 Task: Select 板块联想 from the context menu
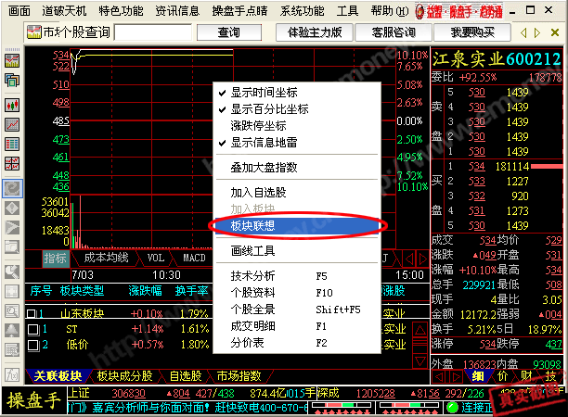[x=252, y=225]
